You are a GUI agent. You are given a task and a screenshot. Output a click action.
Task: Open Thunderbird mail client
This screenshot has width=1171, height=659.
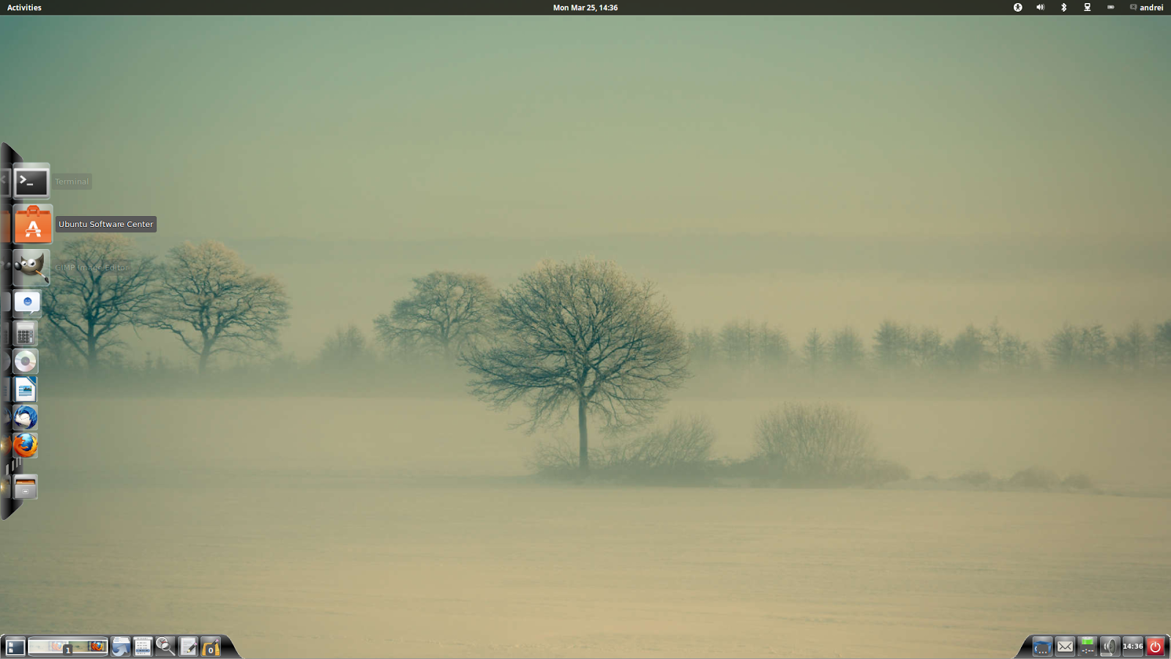[25, 416]
